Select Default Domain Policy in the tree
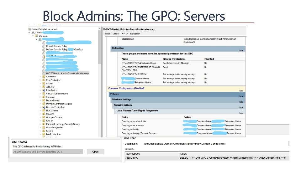Screen dimensions: 301x169 click(57, 46)
